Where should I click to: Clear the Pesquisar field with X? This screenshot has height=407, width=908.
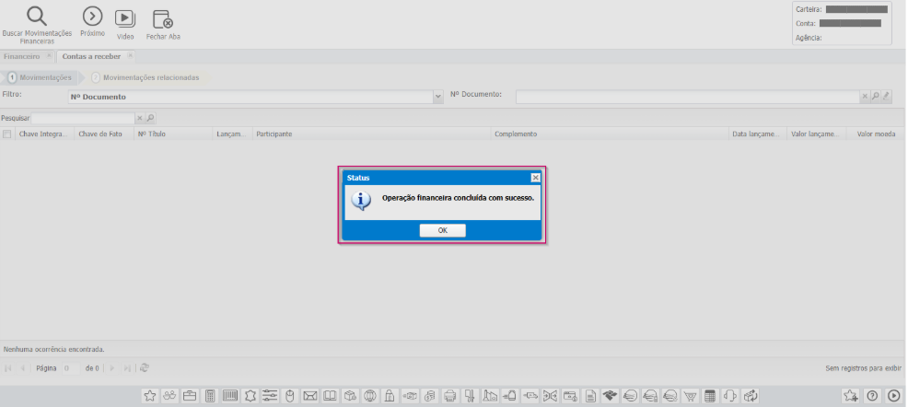(x=140, y=118)
